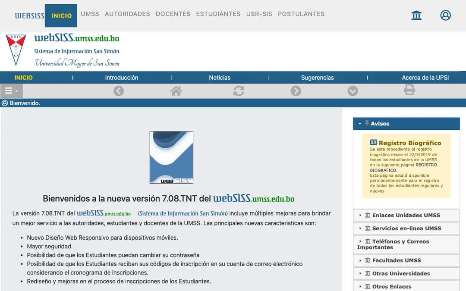
Task: Open the POSTULANTES menu item
Action: (301, 14)
